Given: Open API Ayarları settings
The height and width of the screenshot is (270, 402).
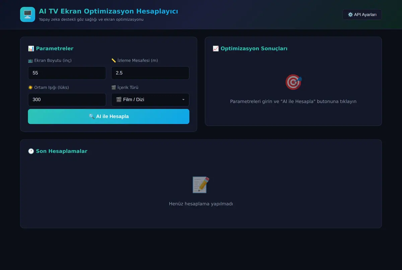Looking at the screenshot, I should click(x=362, y=14).
